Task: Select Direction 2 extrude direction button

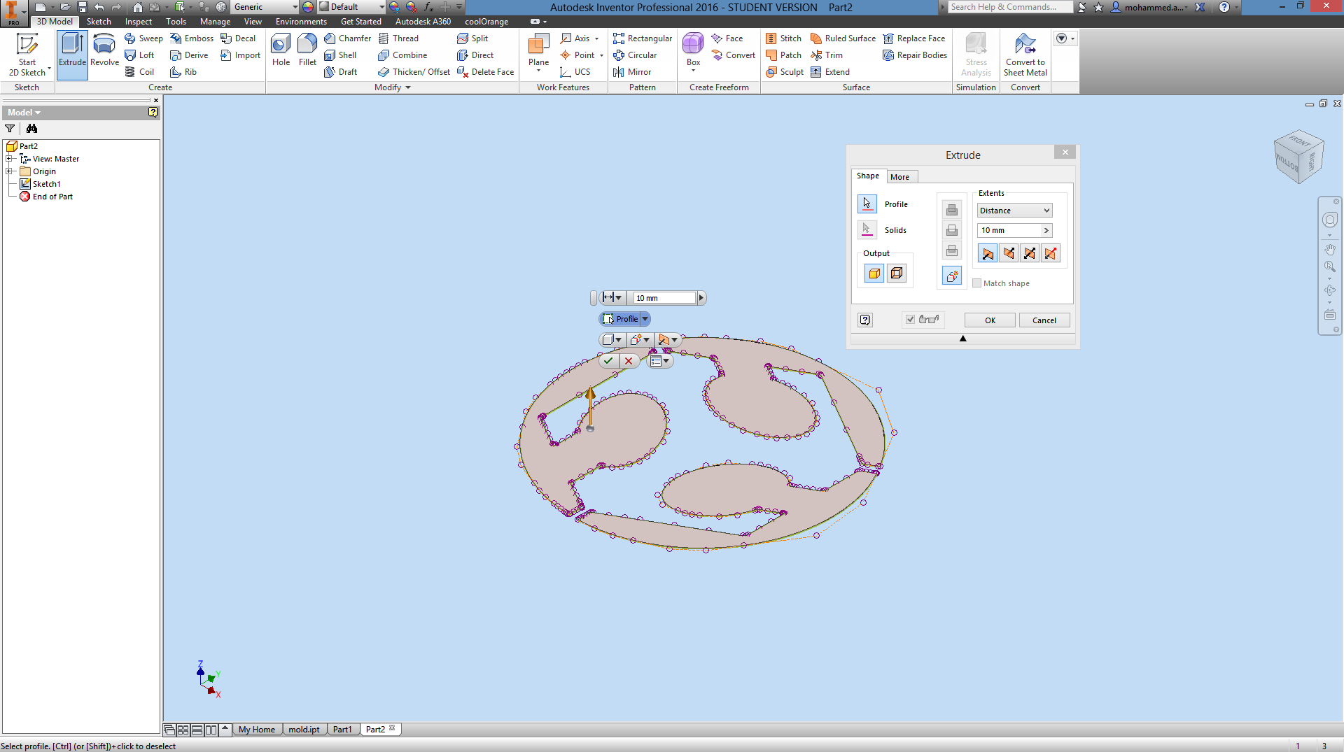Action: pos(1009,253)
